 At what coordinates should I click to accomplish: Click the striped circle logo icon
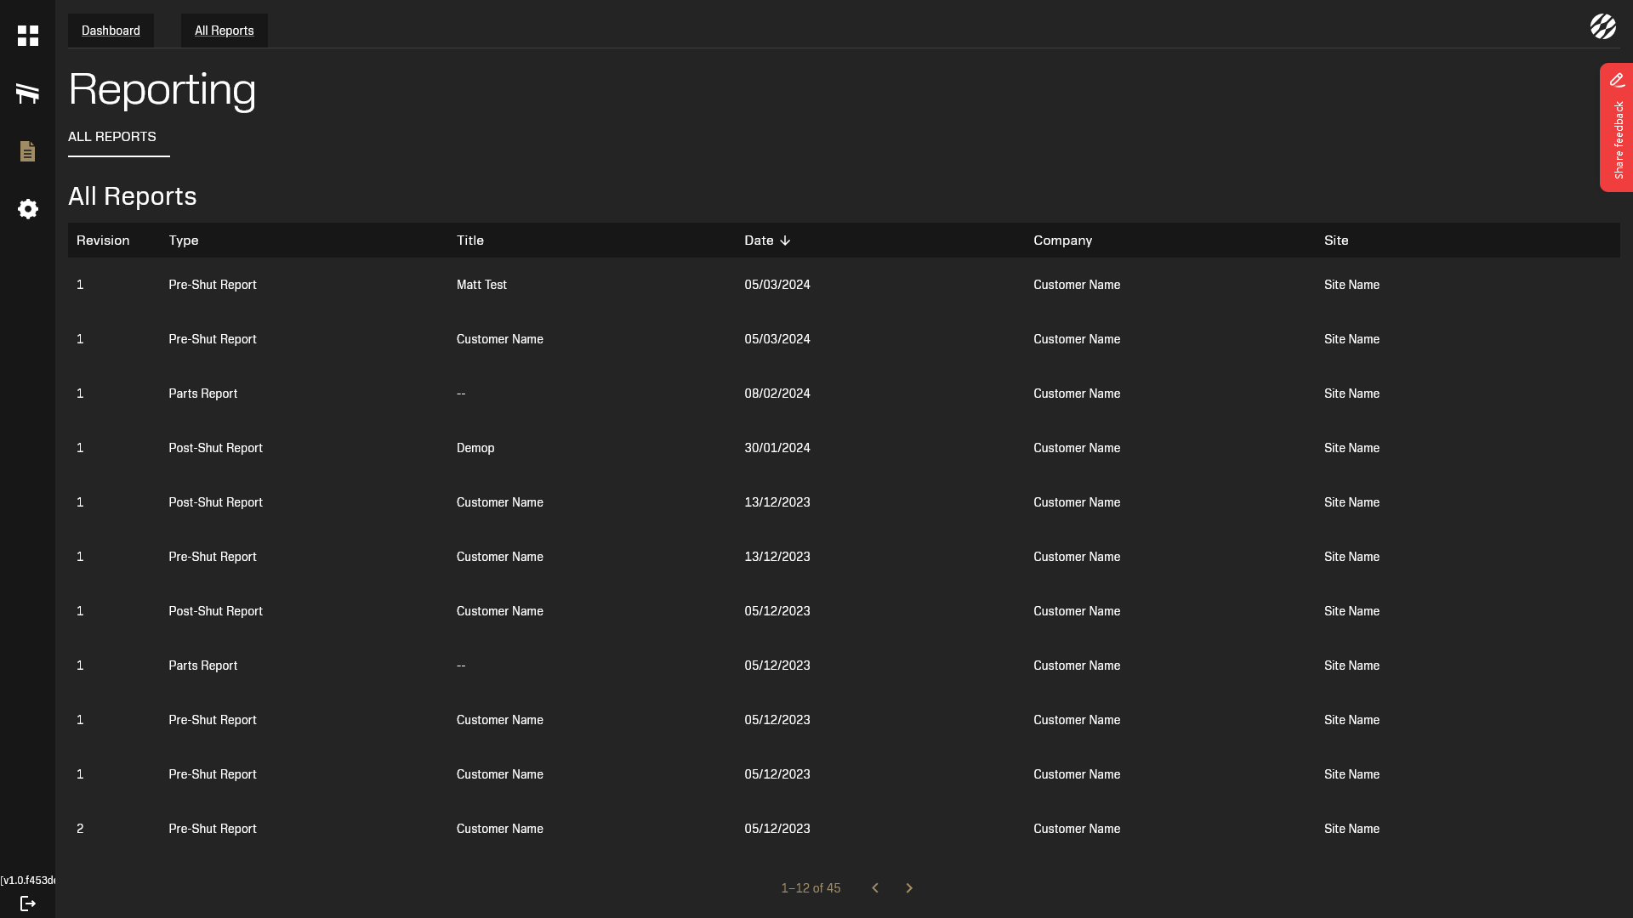point(1602,26)
